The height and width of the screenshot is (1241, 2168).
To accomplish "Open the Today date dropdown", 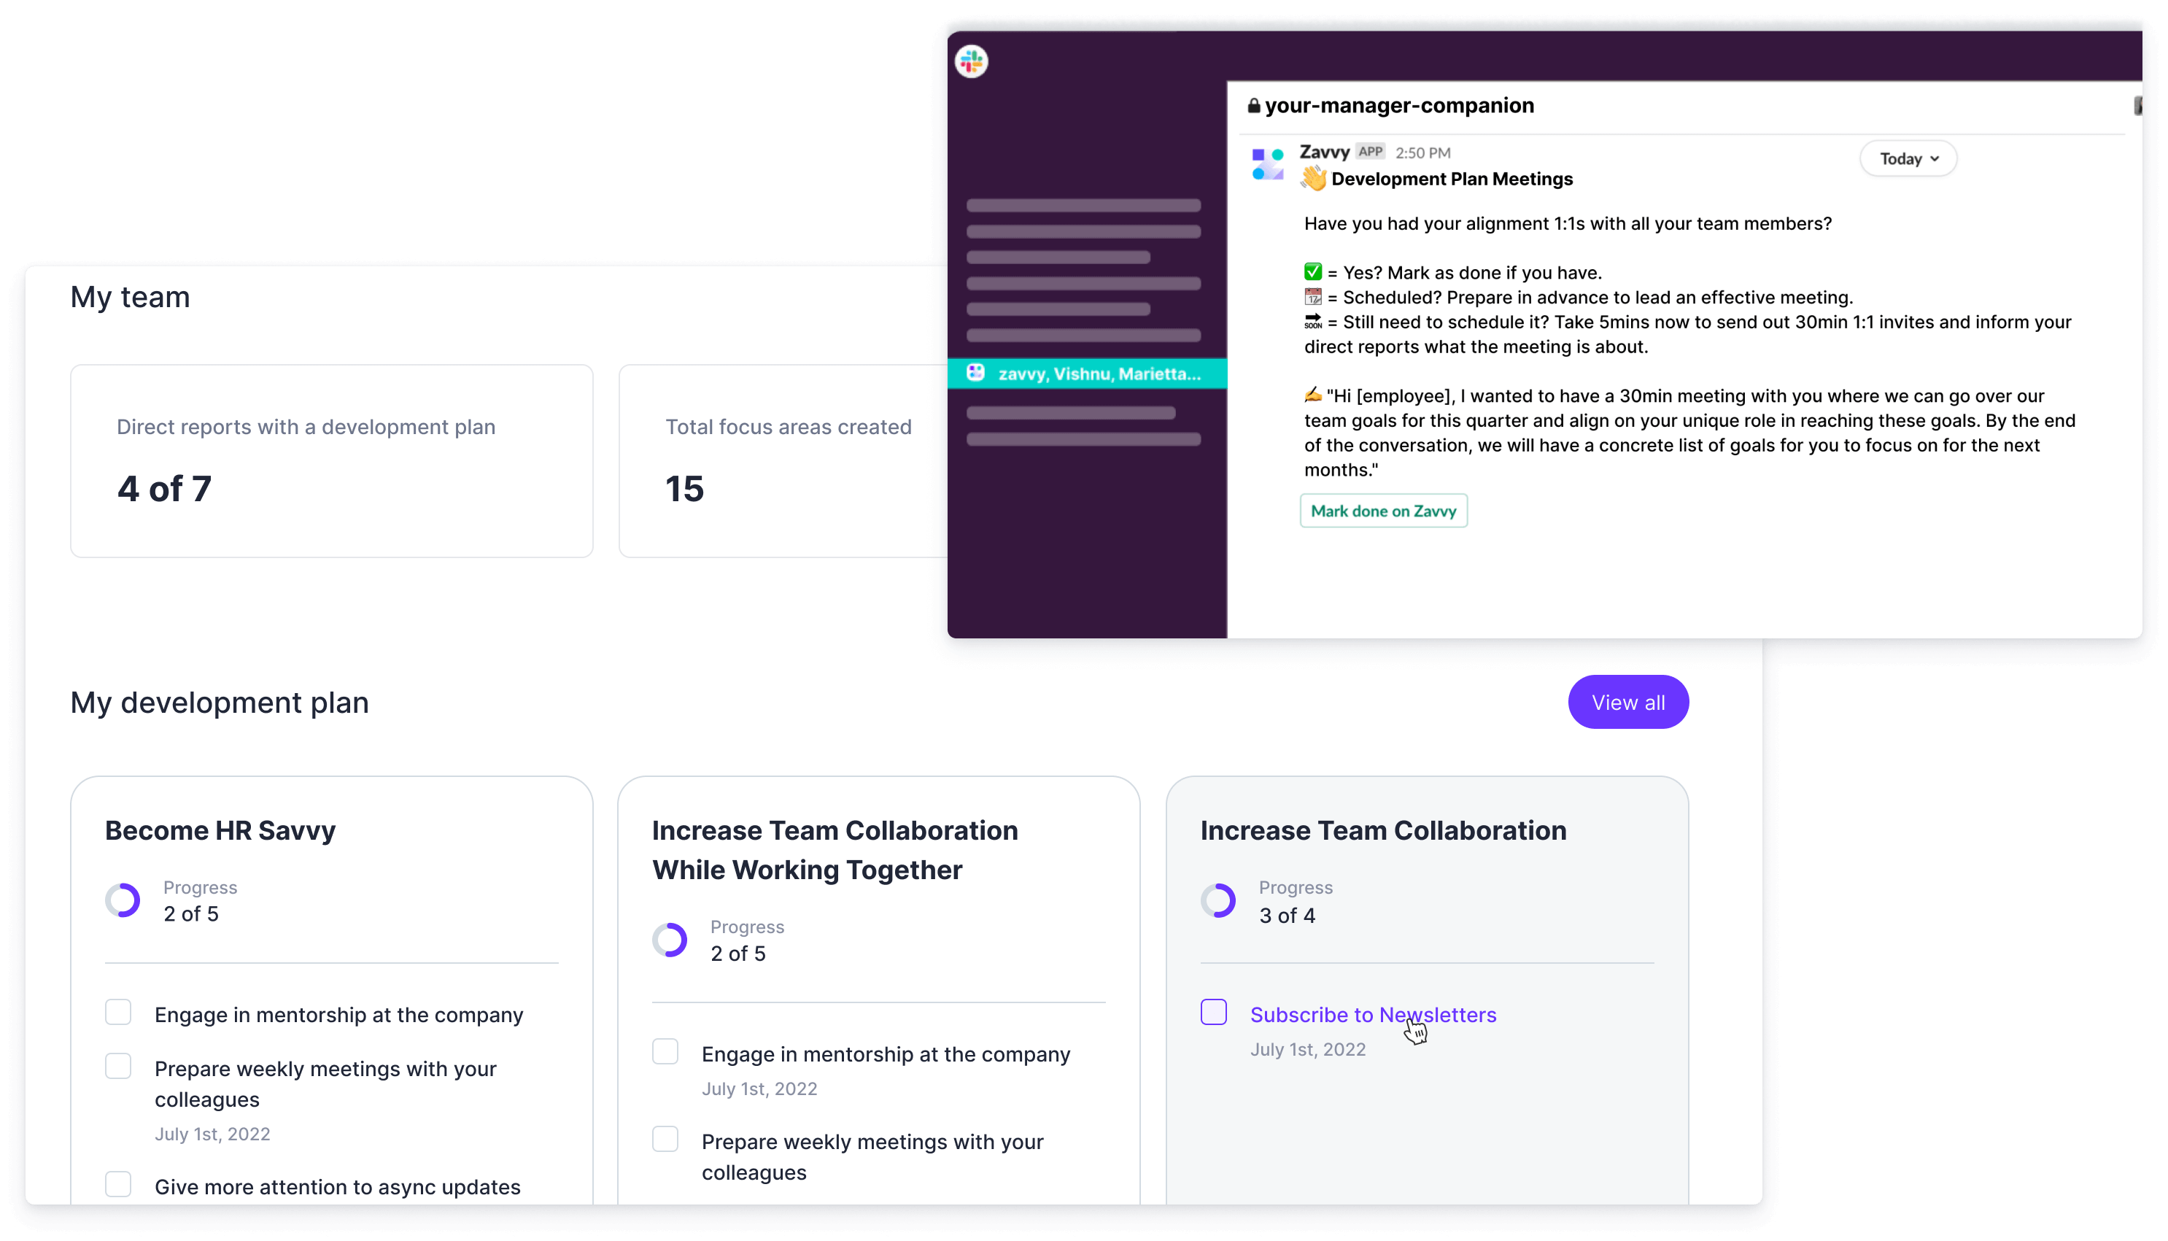I will pyautogui.click(x=1908, y=158).
